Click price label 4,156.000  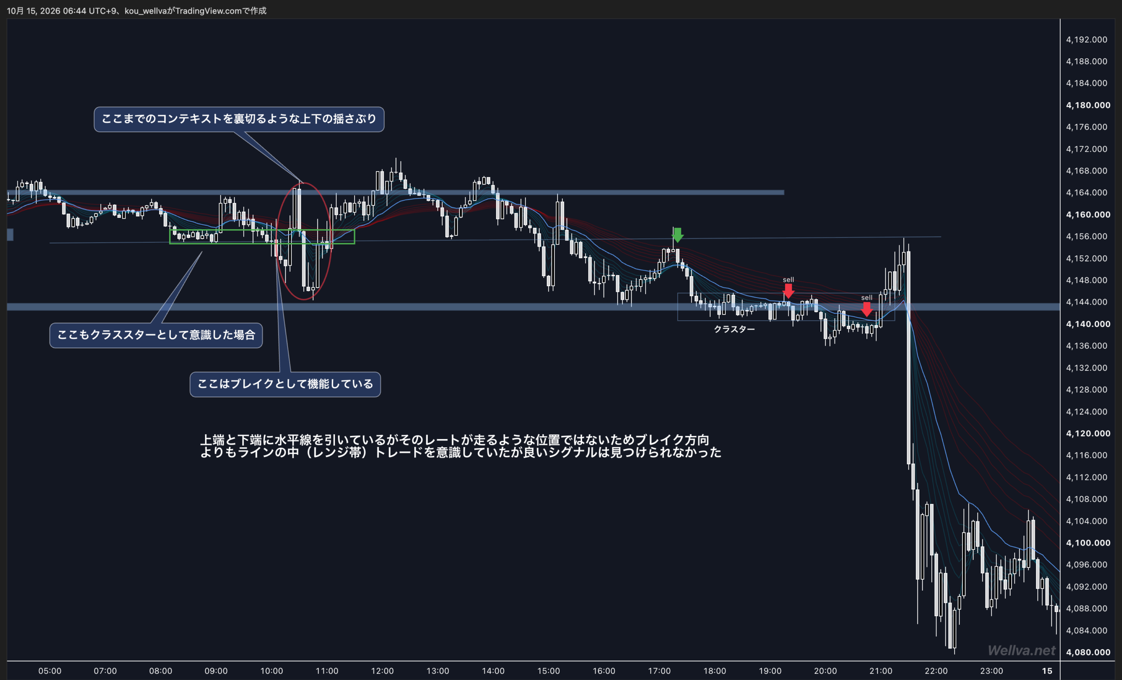pyautogui.click(x=1086, y=236)
